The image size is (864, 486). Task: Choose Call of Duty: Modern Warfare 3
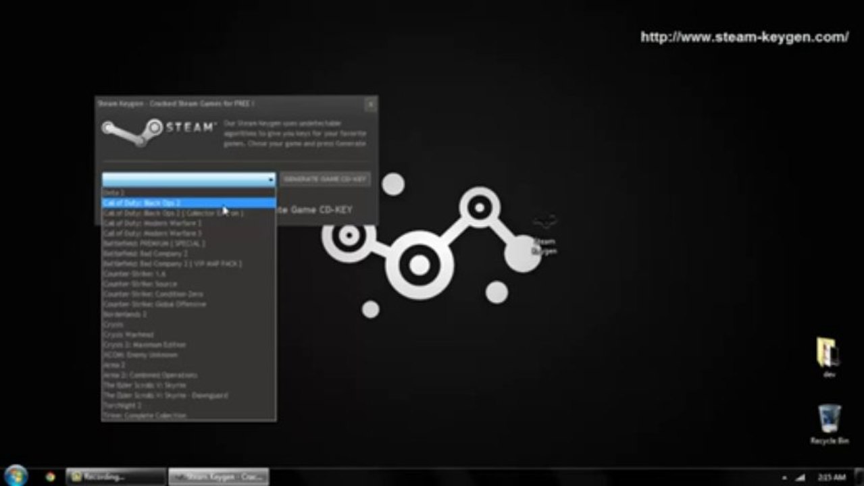(x=188, y=233)
